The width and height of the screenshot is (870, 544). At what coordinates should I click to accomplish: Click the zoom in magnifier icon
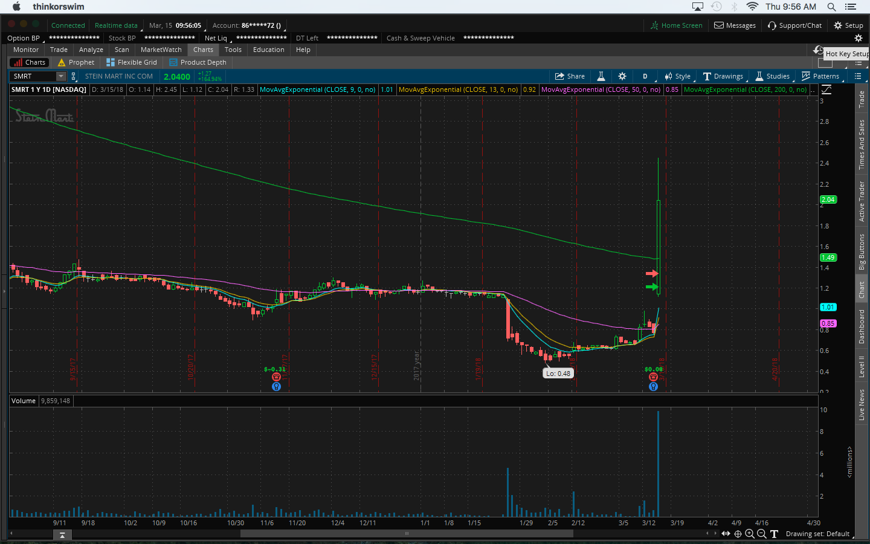(x=750, y=534)
